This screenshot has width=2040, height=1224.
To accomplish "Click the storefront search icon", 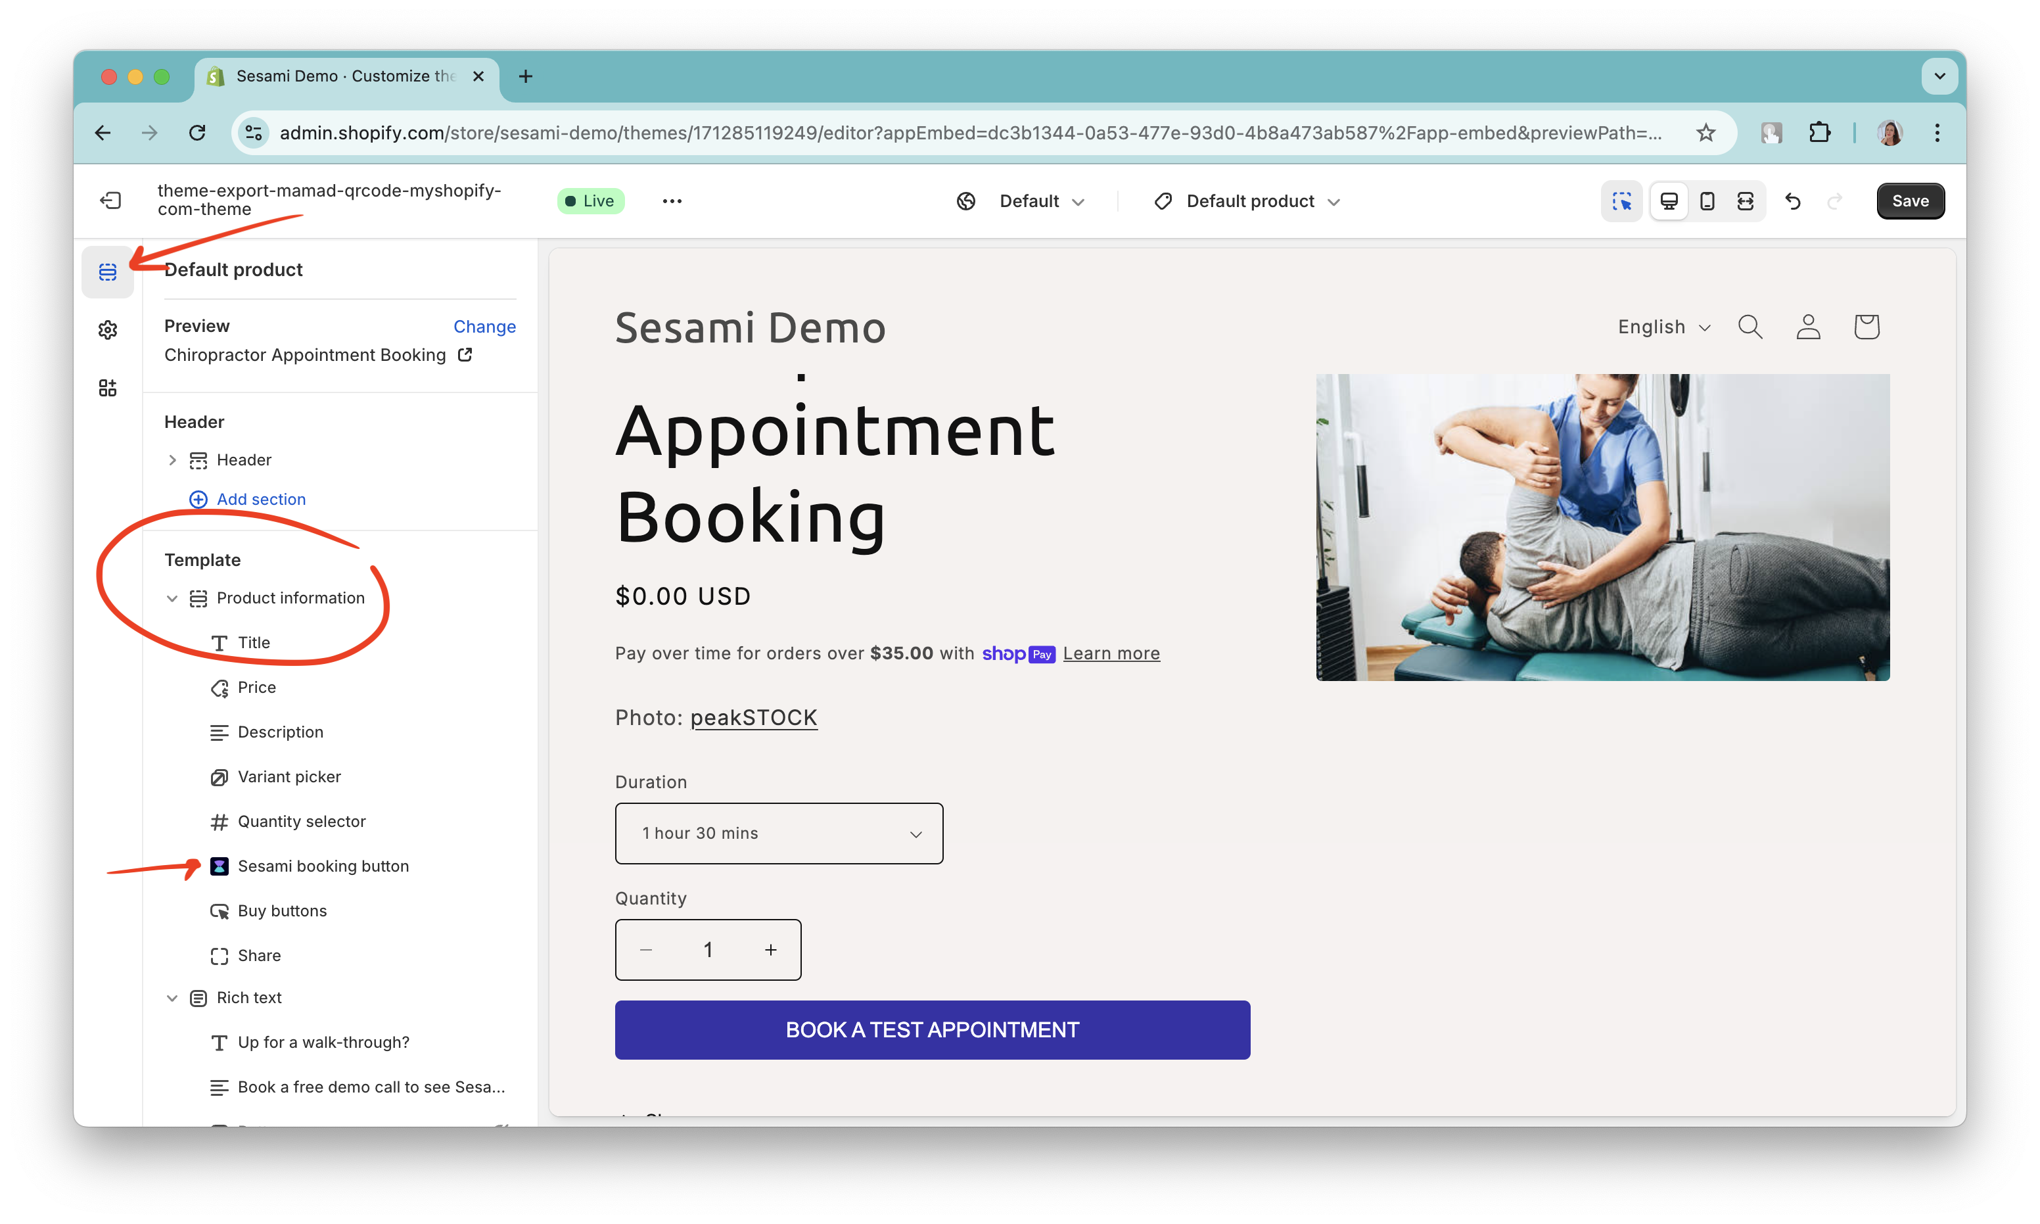I will 1750,327.
